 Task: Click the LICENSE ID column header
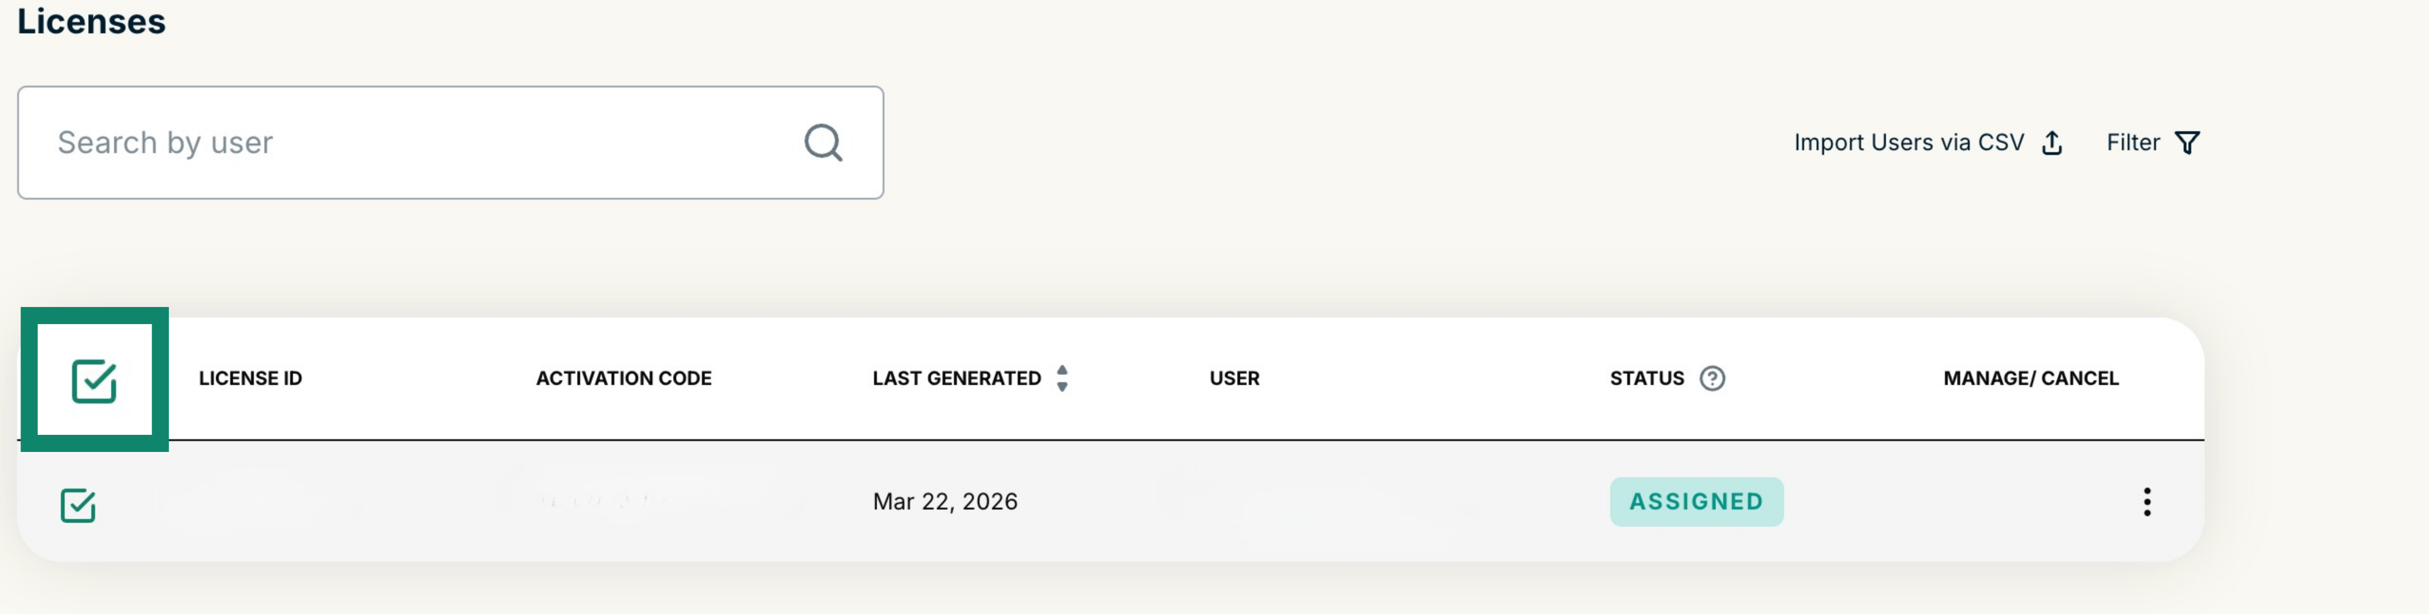pos(250,379)
